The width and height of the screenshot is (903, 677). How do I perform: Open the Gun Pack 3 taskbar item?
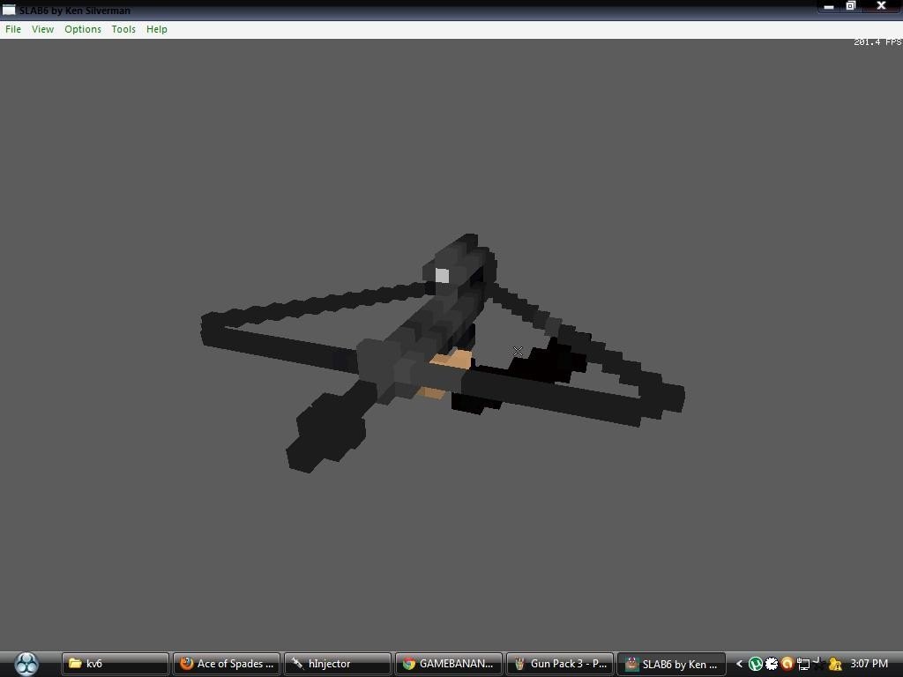(x=559, y=664)
